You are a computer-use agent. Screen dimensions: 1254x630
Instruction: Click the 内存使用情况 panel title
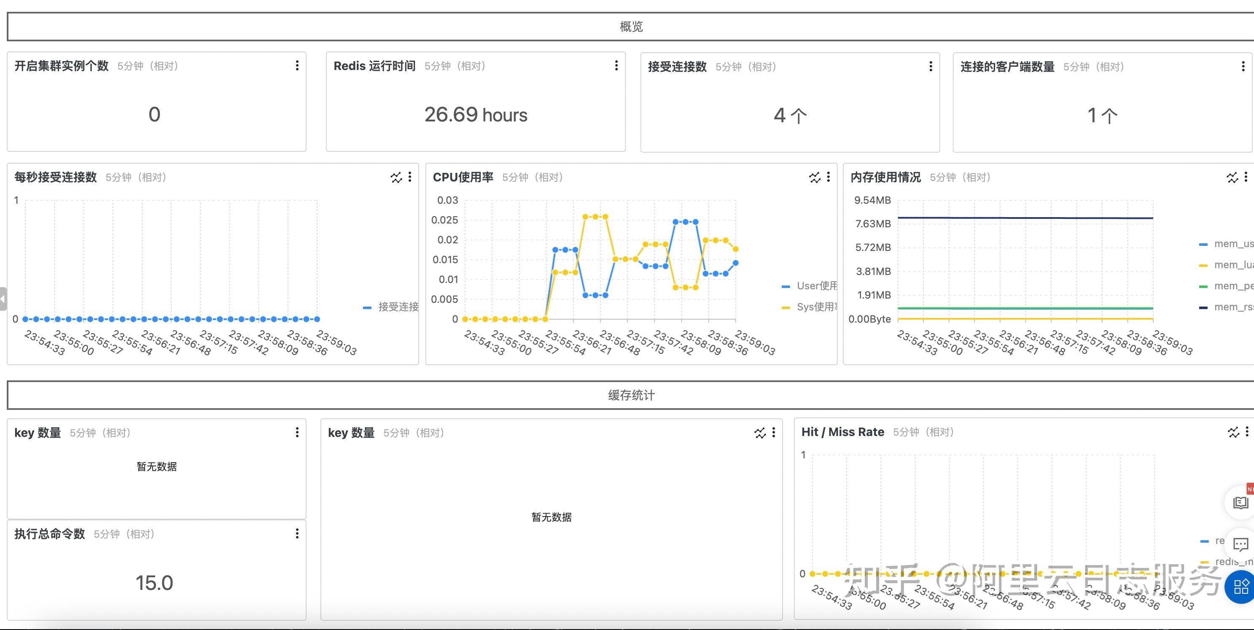pos(885,177)
